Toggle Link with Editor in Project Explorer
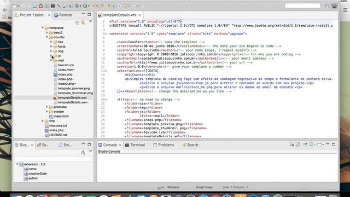The width and height of the screenshot is (350, 197). point(83,23)
